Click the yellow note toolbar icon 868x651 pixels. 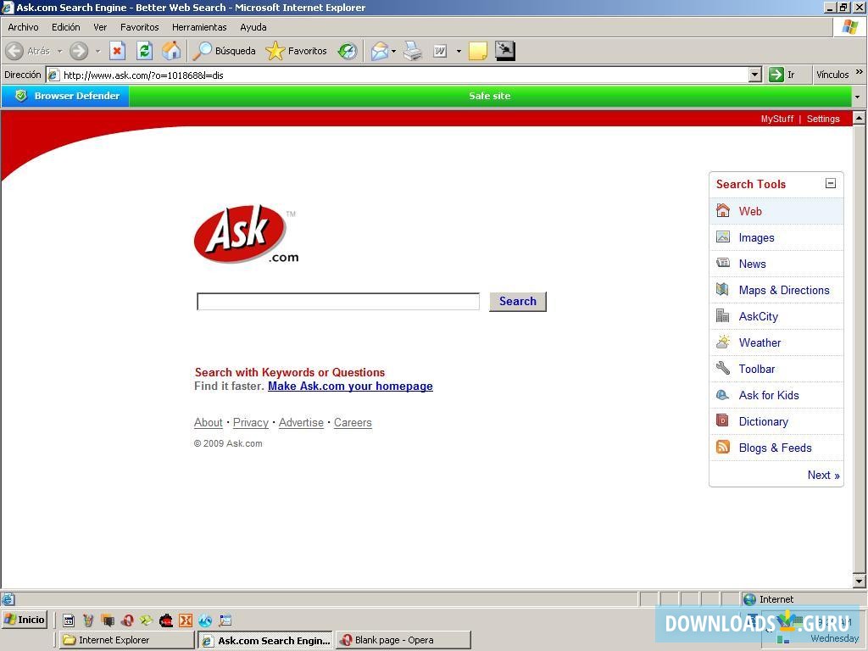[478, 51]
